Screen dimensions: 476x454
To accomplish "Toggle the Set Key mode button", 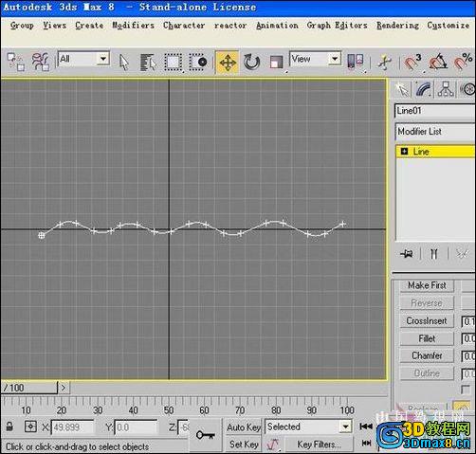I will (x=244, y=445).
